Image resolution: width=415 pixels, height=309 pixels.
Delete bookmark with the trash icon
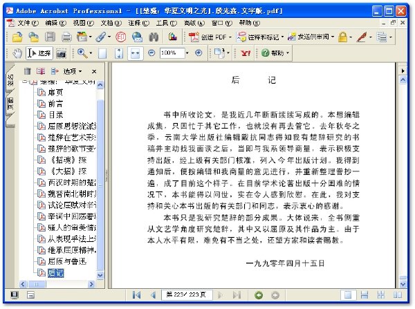27,71
